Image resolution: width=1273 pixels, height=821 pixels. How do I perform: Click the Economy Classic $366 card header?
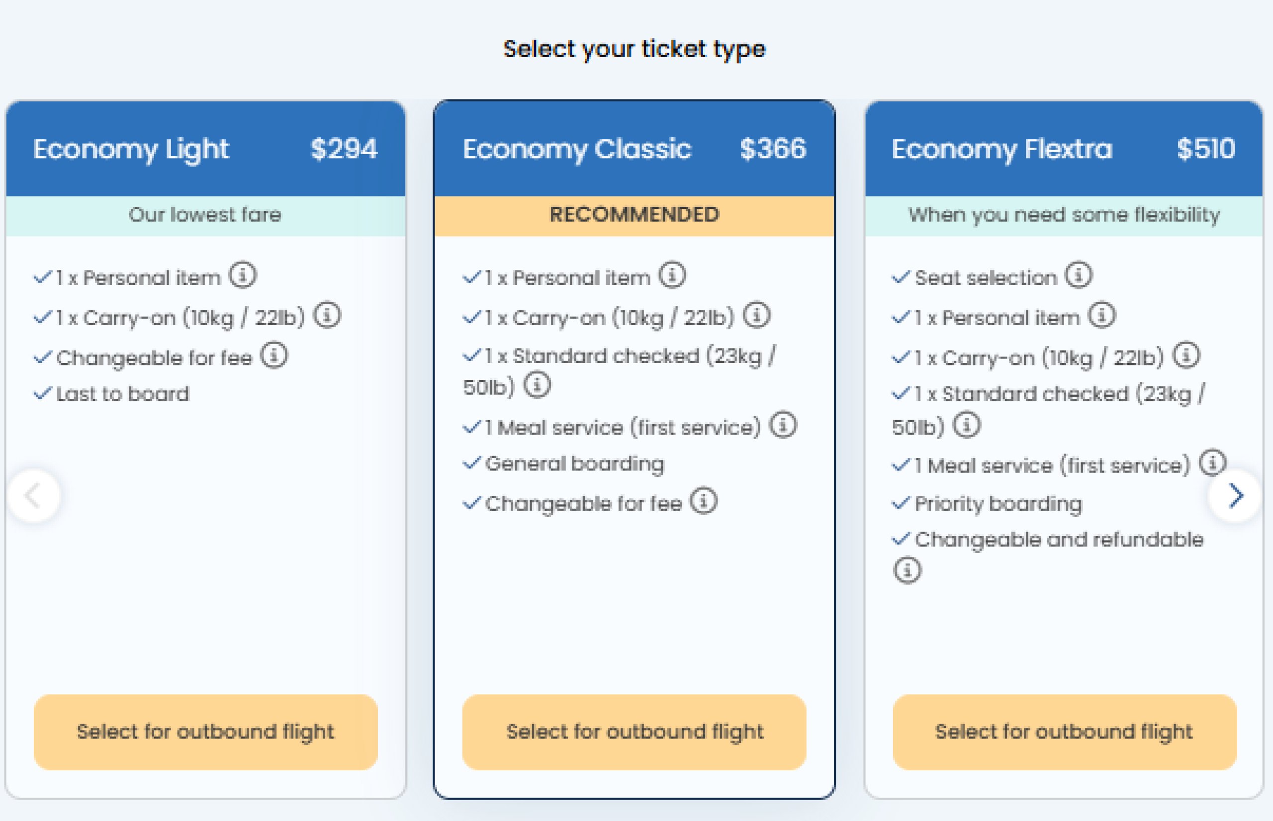pos(635,149)
